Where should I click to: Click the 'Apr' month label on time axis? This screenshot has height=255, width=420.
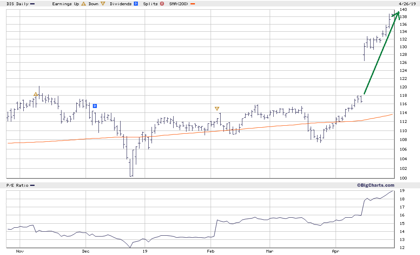tap(336, 251)
